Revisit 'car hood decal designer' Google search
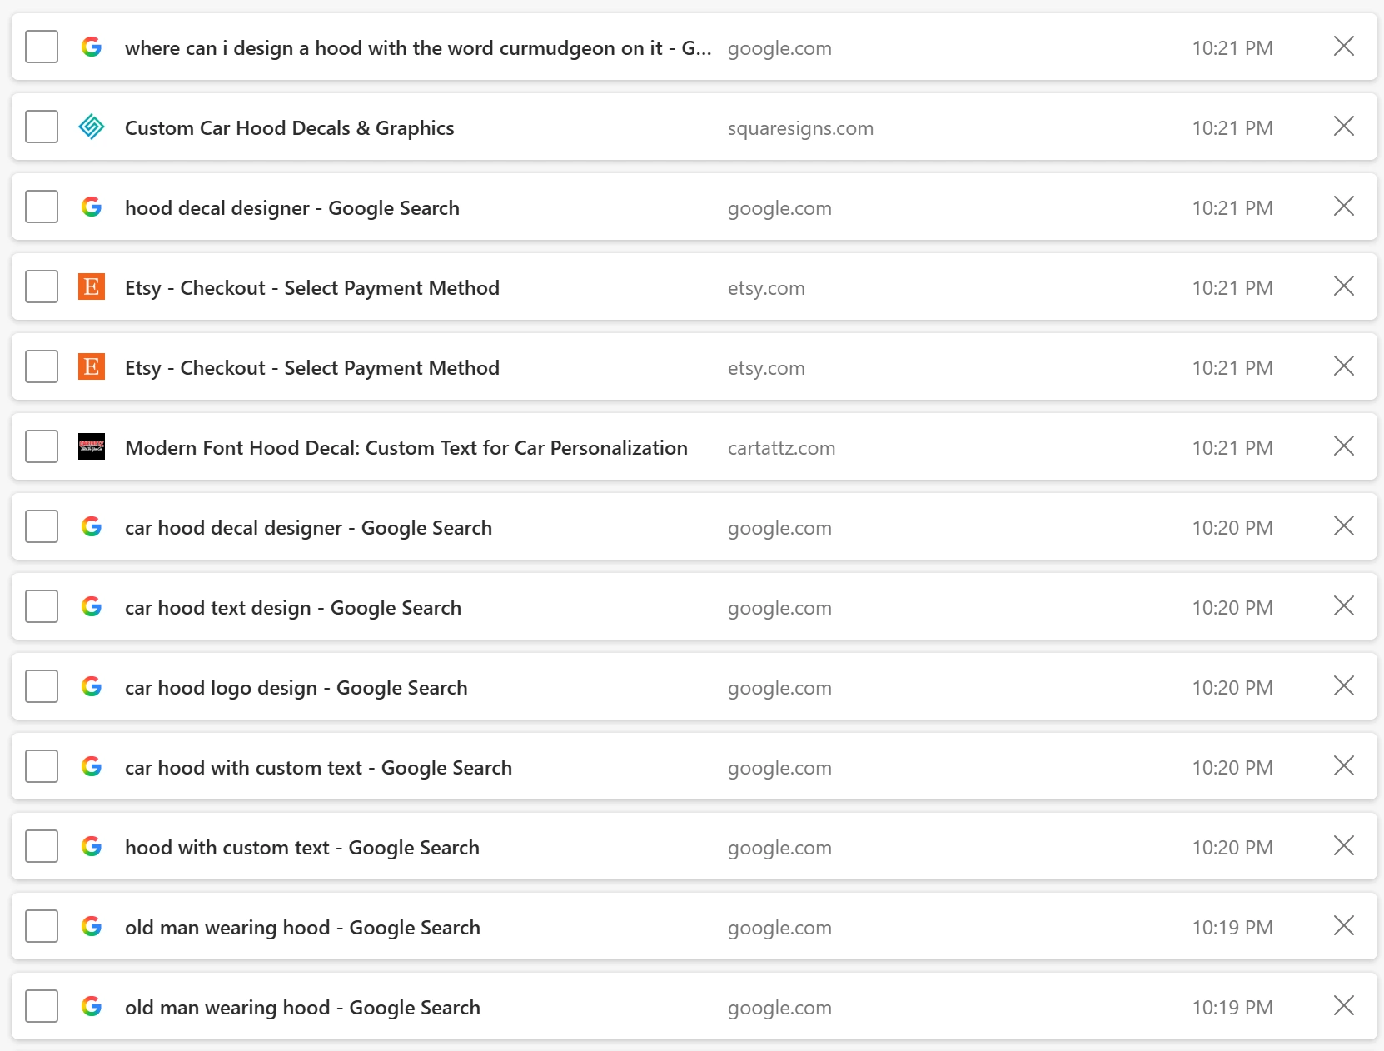Viewport: 1384px width, 1051px height. coord(308,528)
